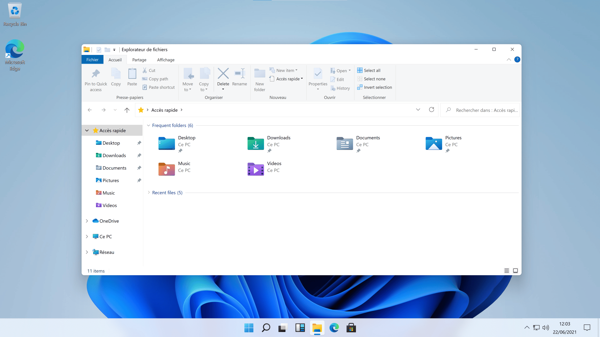Click the Refresh icon in the address bar

[432, 110]
